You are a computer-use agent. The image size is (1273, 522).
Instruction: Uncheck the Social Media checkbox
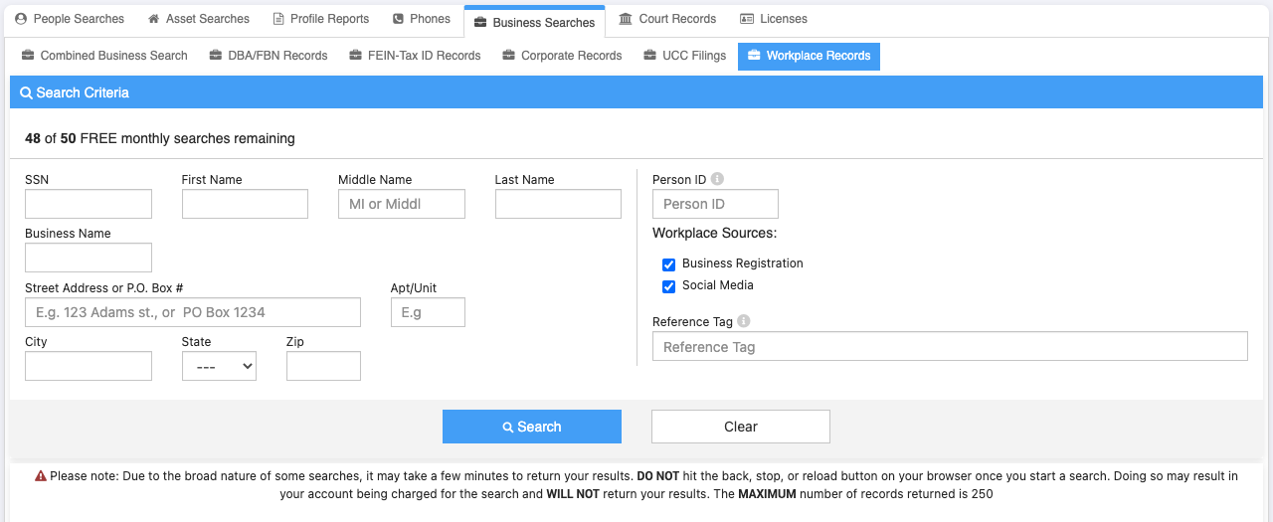tap(669, 286)
